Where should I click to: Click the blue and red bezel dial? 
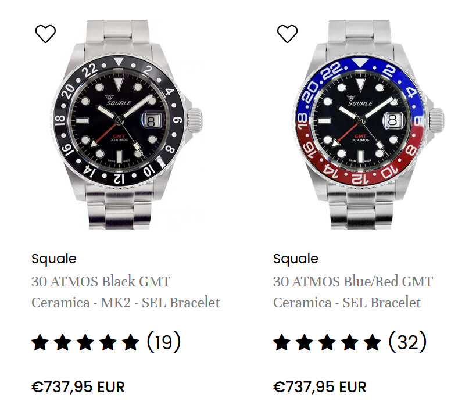point(360,121)
